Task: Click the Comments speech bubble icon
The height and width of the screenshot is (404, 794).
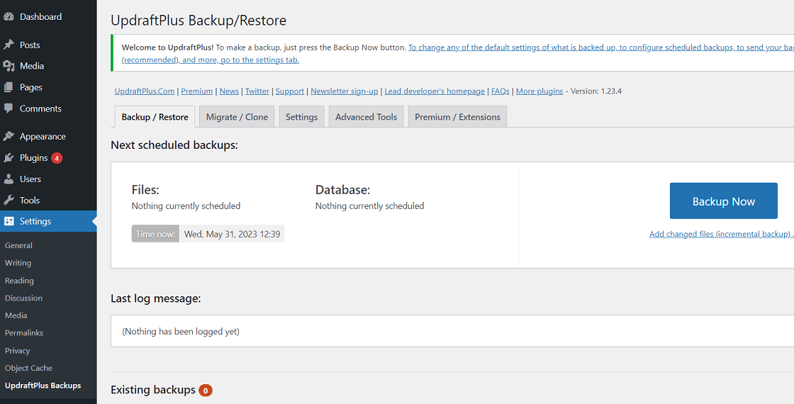Action: tap(9, 108)
